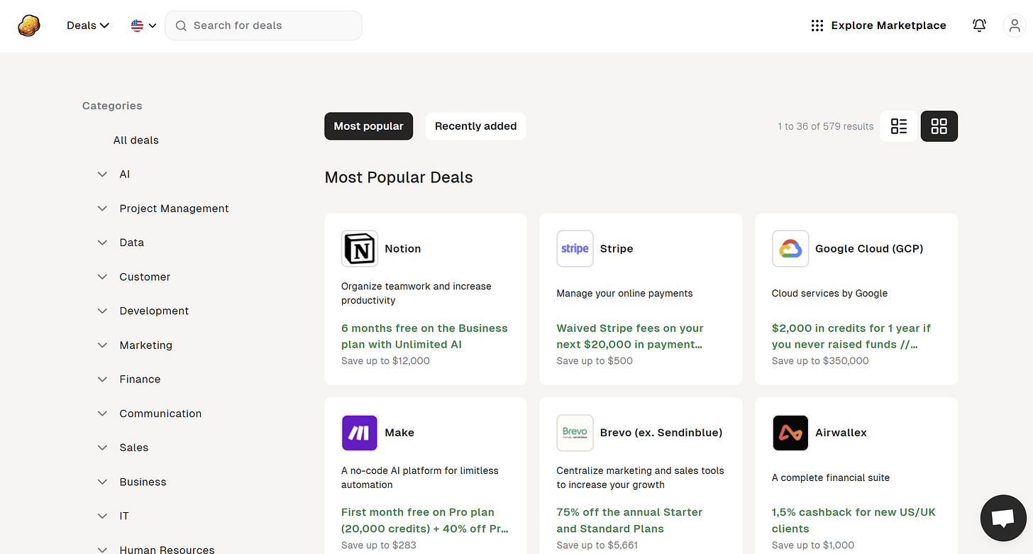Open the Development category label
This screenshot has width=1033, height=554.
pyautogui.click(x=154, y=311)
